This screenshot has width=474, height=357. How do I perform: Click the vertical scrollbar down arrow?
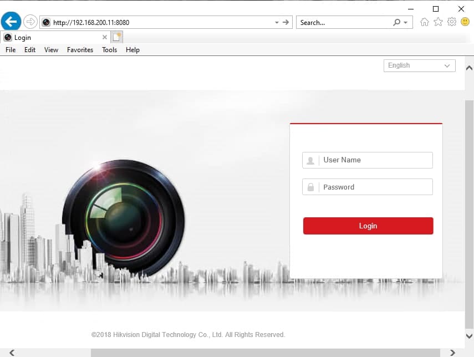point(469,336)
